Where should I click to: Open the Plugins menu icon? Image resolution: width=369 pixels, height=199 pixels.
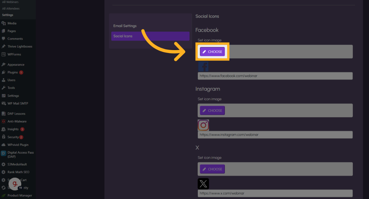click(3, 72)
